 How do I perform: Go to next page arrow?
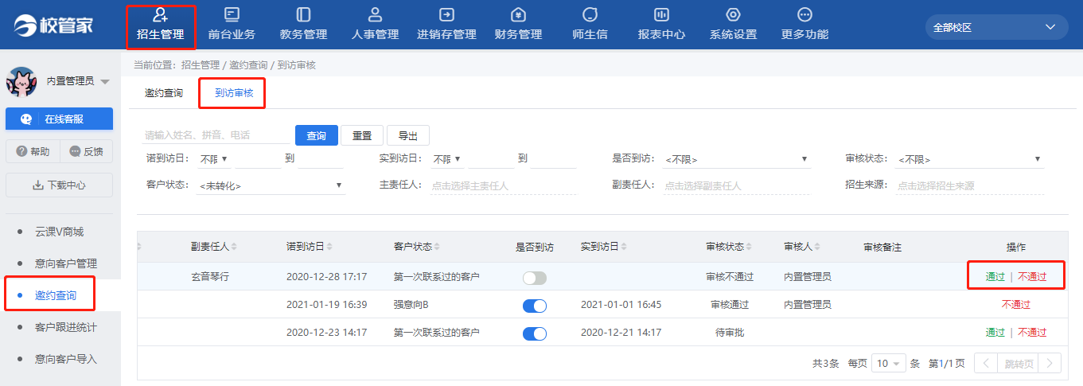pyautogui.click(x=1050, y=363)
